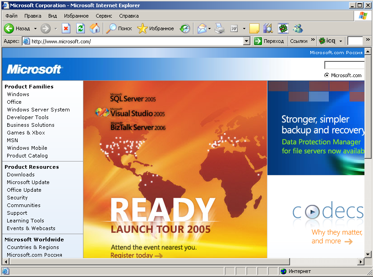Click the Data Protection Manager banner
Screen dimensions: 373x277
pyautogui.click(x=316, y=128)
